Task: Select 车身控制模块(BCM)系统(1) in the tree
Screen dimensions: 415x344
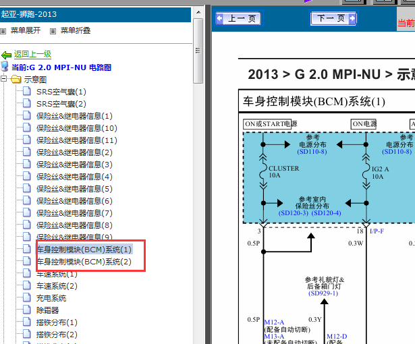Action: coord(84,250)
